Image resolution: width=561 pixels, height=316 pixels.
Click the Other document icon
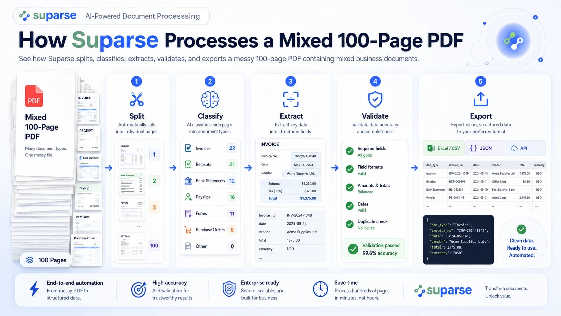188,246
